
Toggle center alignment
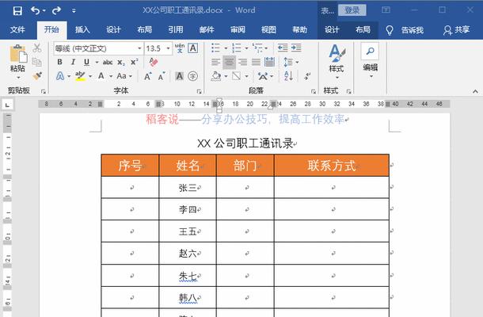(x=229, y=63)
